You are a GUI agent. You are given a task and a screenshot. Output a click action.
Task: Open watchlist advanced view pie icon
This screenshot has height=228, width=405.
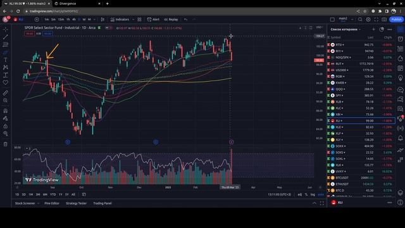pos(382,30)
